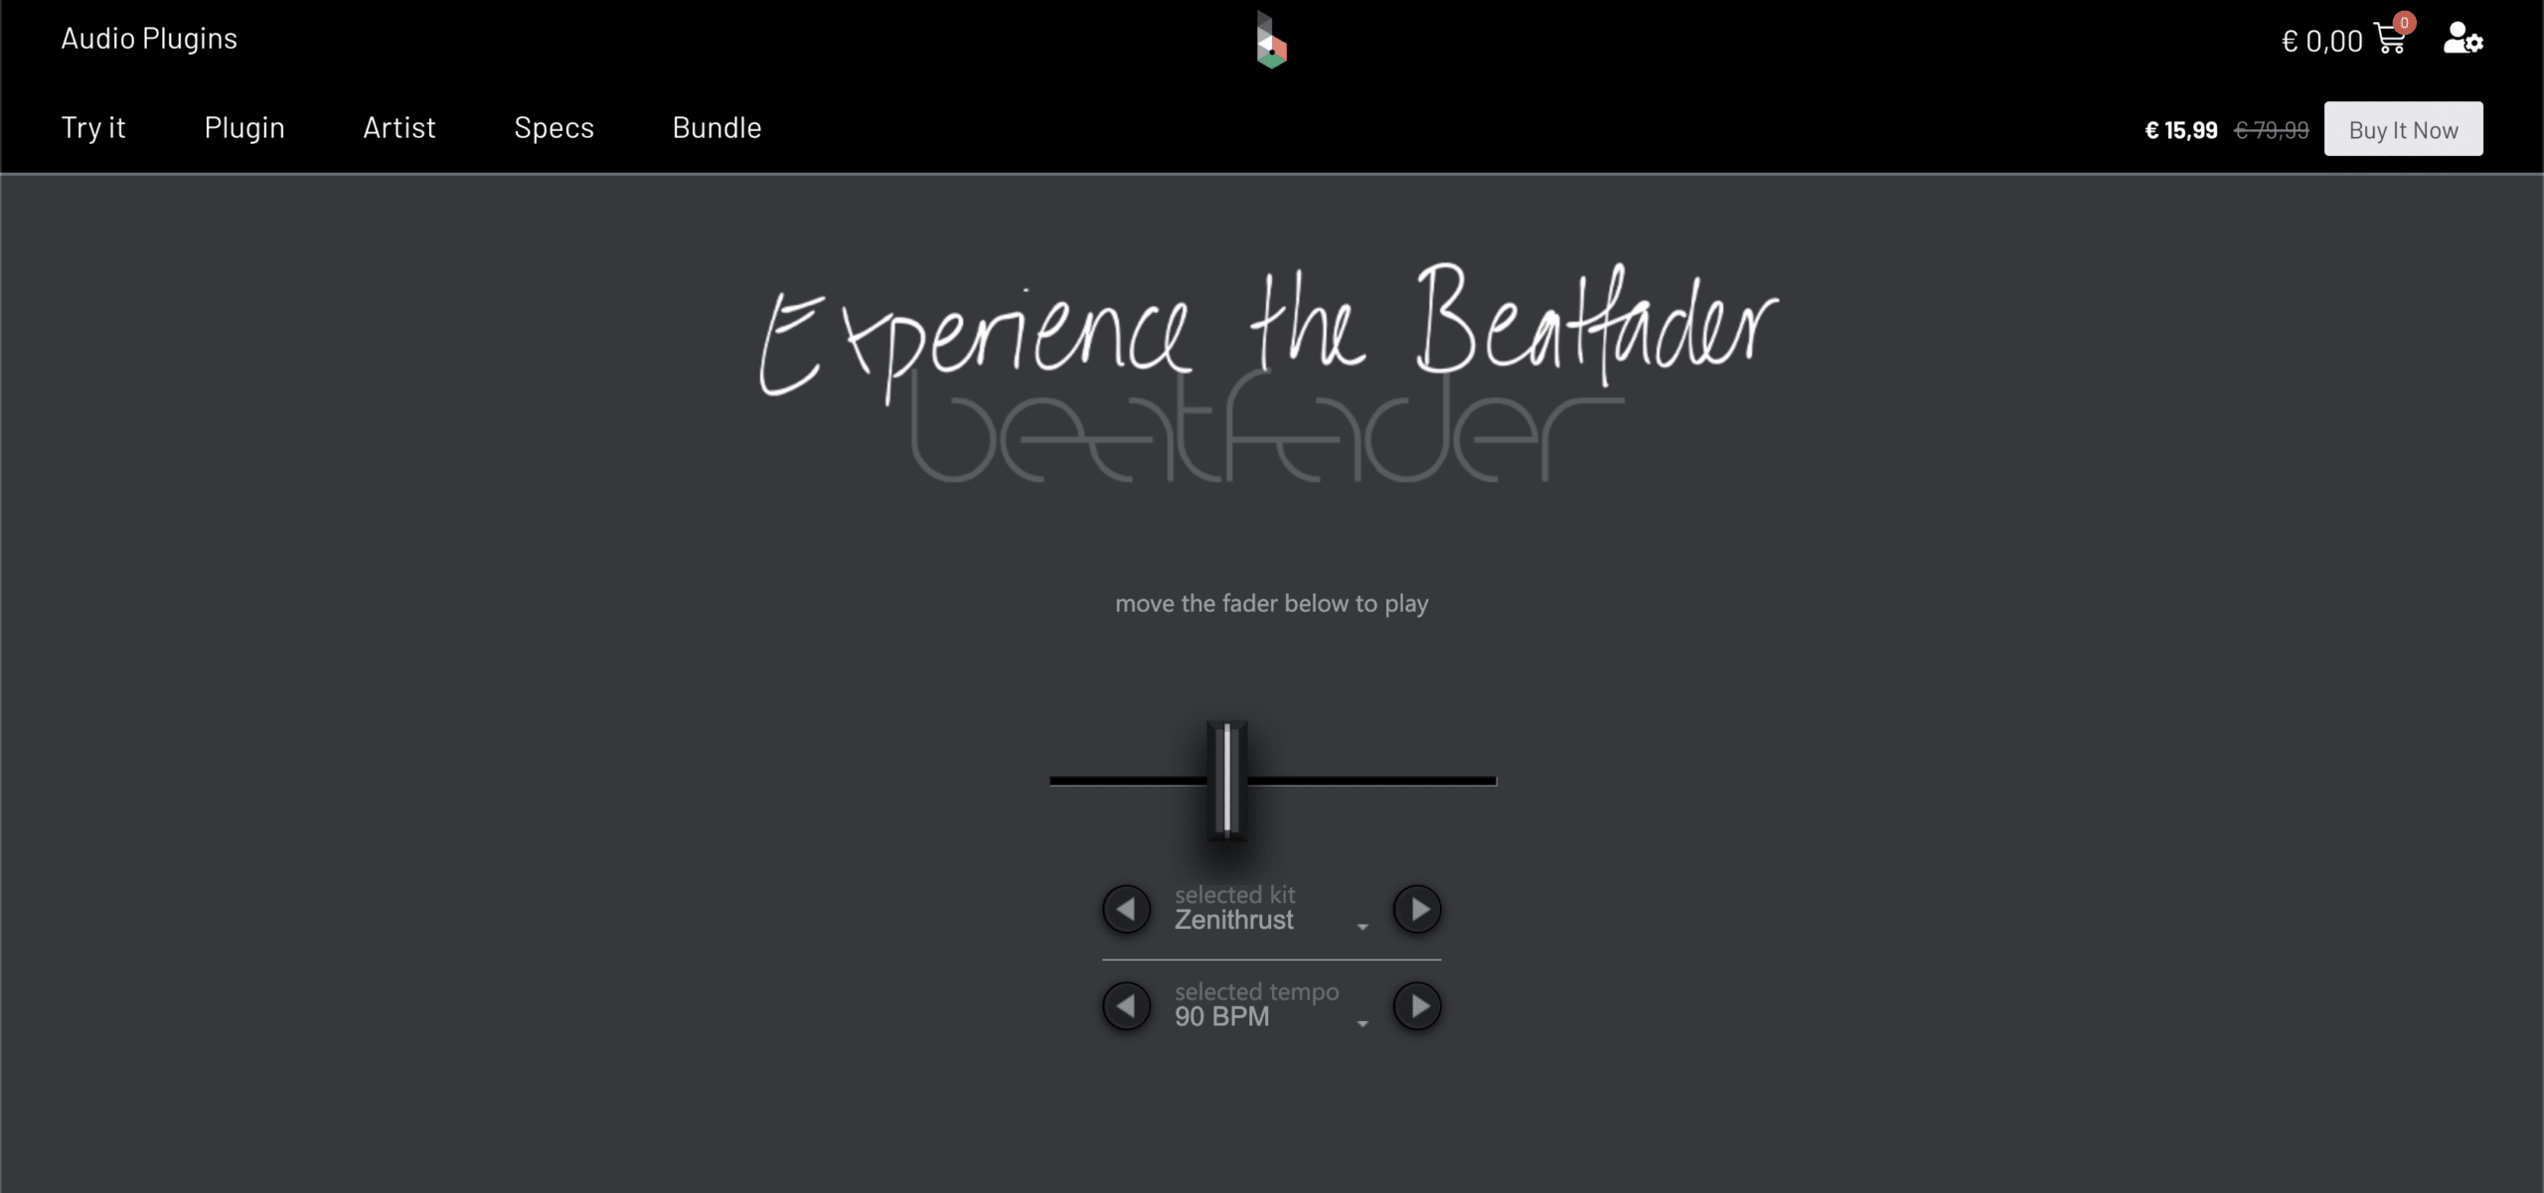Click the Audio Plugins link
Screen dimensions: 2544x1193
pos(149,38)
